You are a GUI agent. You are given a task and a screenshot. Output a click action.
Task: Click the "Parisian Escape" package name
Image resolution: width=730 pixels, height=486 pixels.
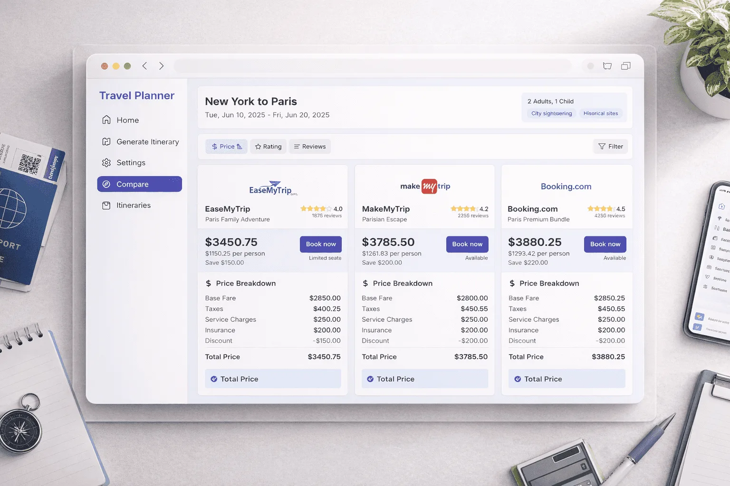click(384, 219)
